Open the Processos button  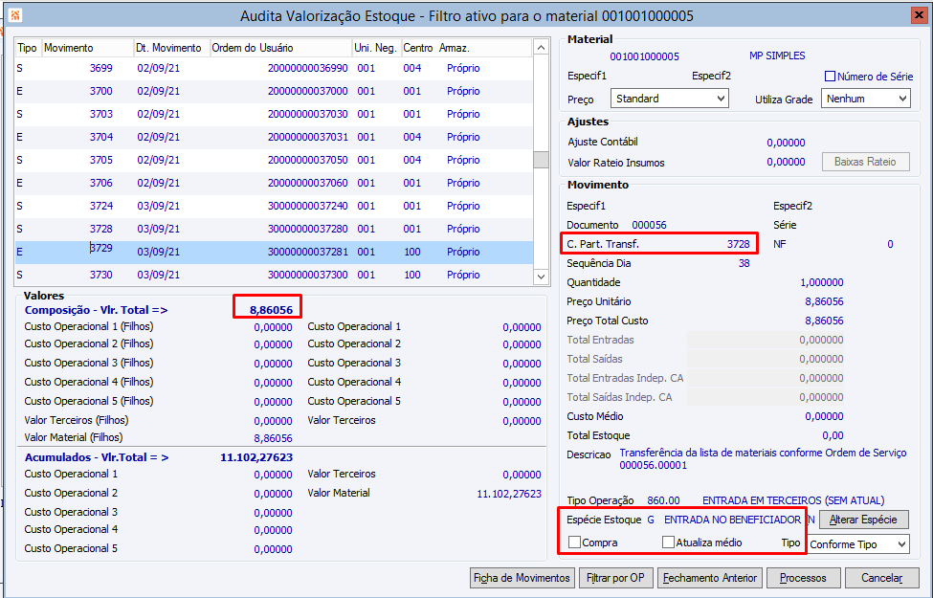(x=803, y=578)
